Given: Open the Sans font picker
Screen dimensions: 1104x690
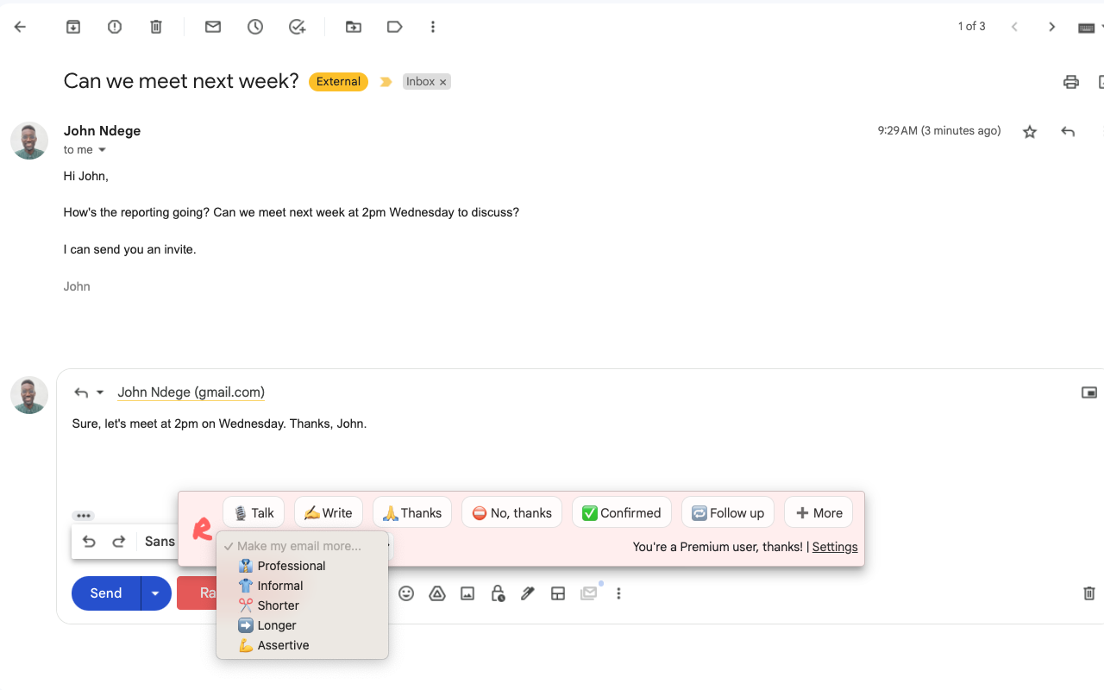Looking at the screenshot, I should [x=160, y=542].
